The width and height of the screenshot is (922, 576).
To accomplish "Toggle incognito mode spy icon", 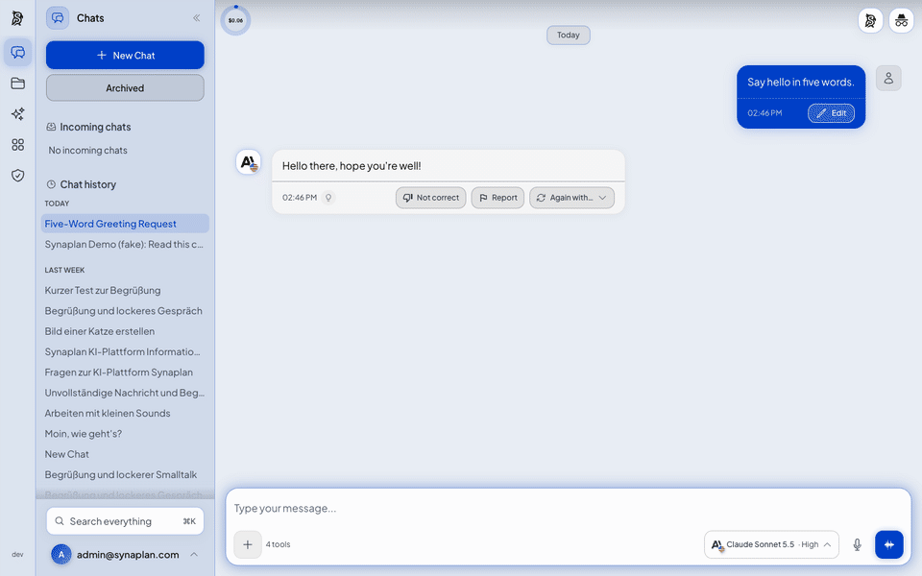I will click(x=901, y=21).
